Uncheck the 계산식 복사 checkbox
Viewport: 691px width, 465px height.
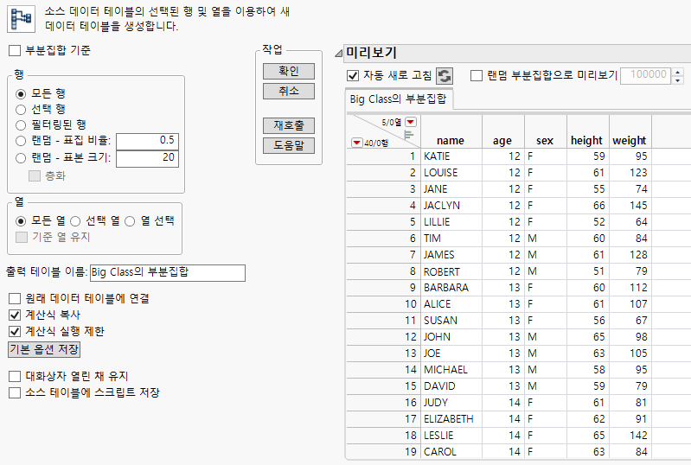(15, 315)
